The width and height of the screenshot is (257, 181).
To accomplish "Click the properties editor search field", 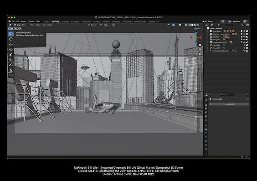I will pyautogui.click(x=227, y=95).
